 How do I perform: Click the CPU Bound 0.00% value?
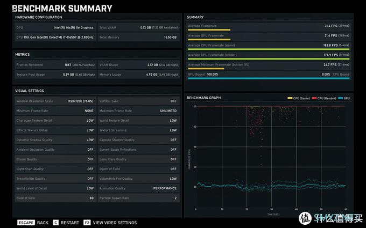[326, 74]
